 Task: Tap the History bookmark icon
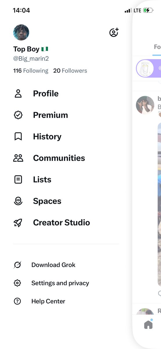pyautogui.click(x=18, y=137)
